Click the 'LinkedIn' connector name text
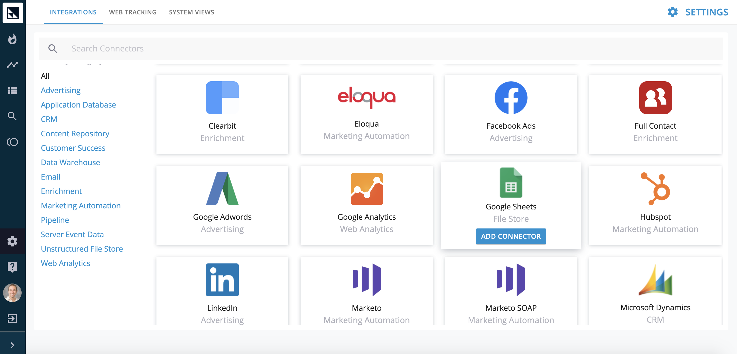Image resolution: width=737 pixels, height=354 pixels. coord(222,308)
